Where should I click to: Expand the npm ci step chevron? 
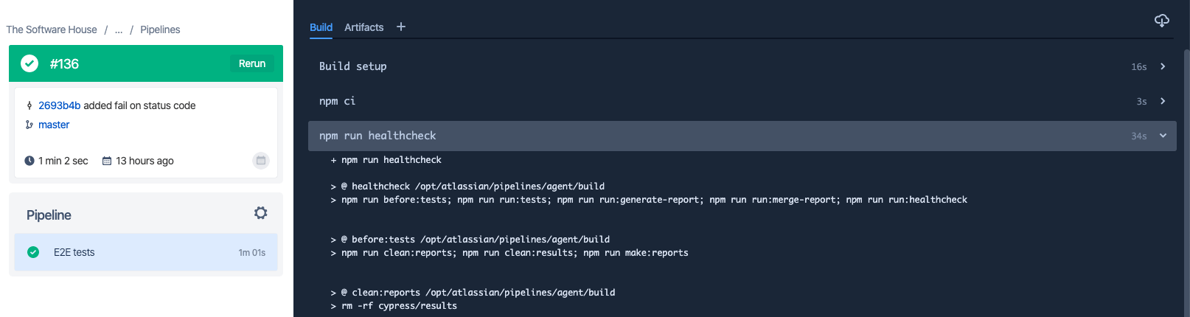coord(1163,101)
